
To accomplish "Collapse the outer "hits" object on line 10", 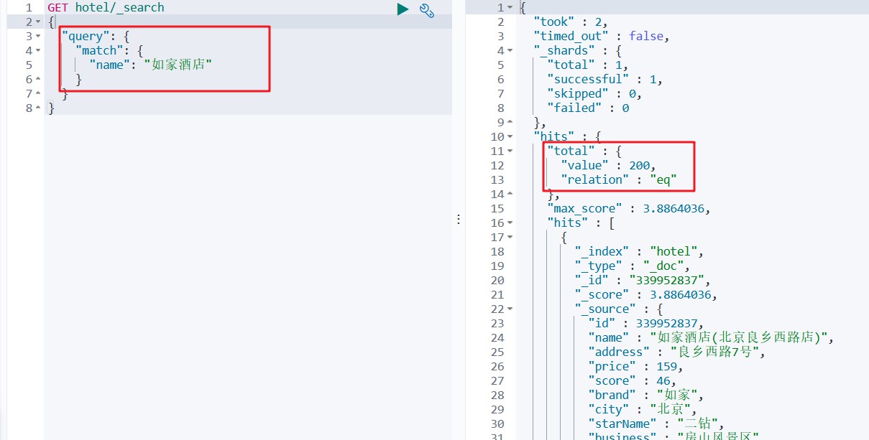I will click(x=510, y=136).
